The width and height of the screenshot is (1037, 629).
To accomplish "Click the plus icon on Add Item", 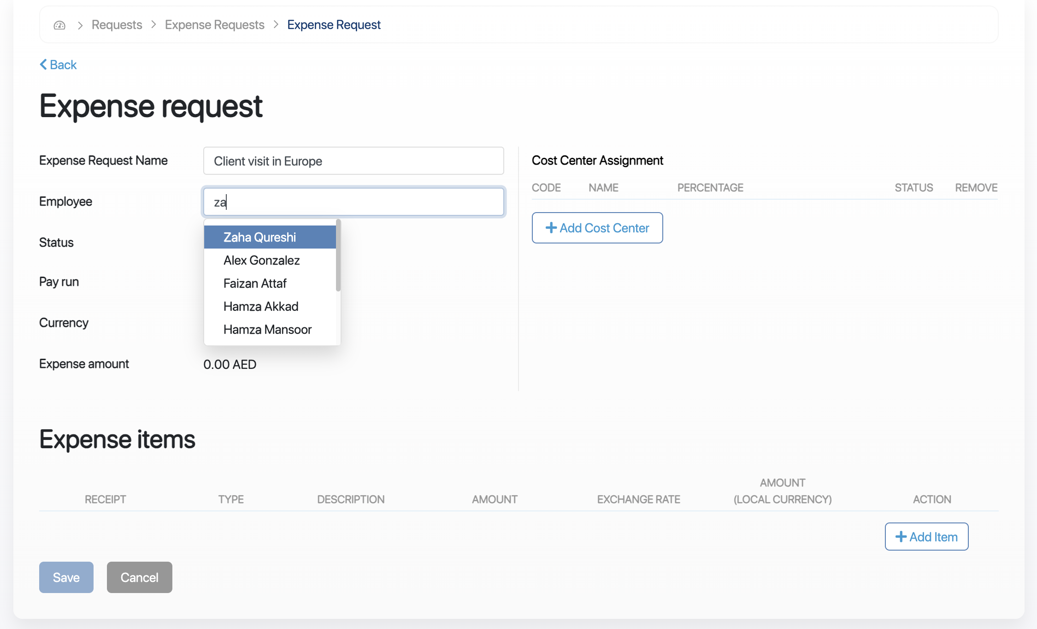I will click(901, 537).
